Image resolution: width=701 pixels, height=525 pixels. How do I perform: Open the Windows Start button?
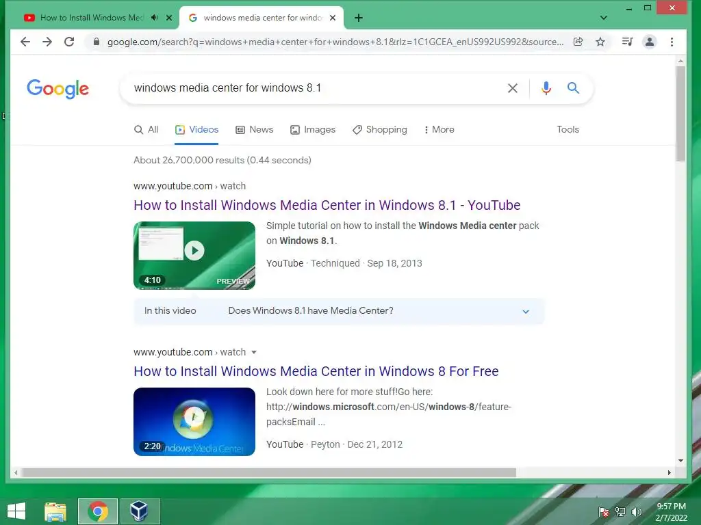point(16,511)
